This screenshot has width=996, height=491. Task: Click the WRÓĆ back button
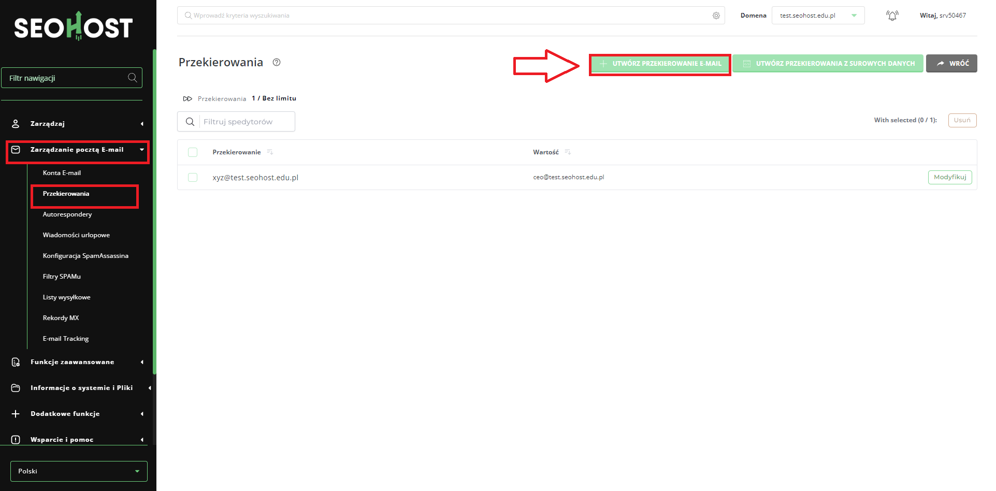pos(951,64)
